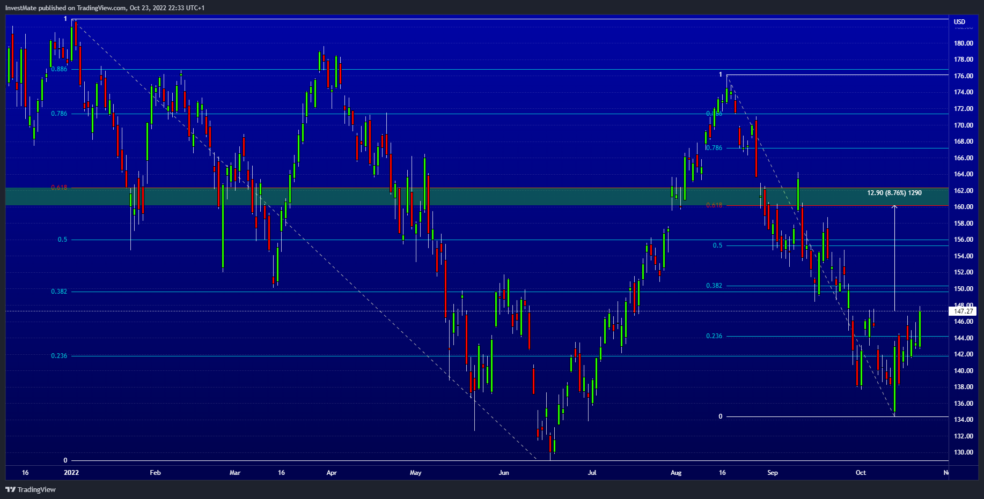This screenshot has width=984, height=499.
Task: Click the USD currency label on the price axis
Action: coord(959,22)
